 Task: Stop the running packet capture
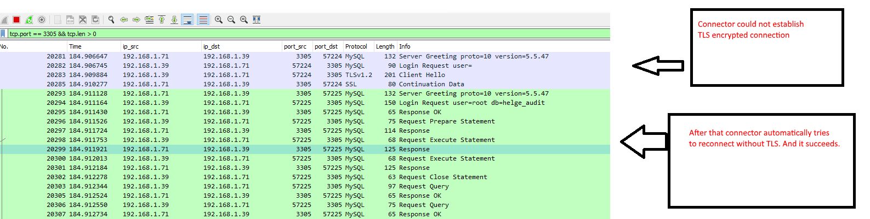[x=16, y=20]
